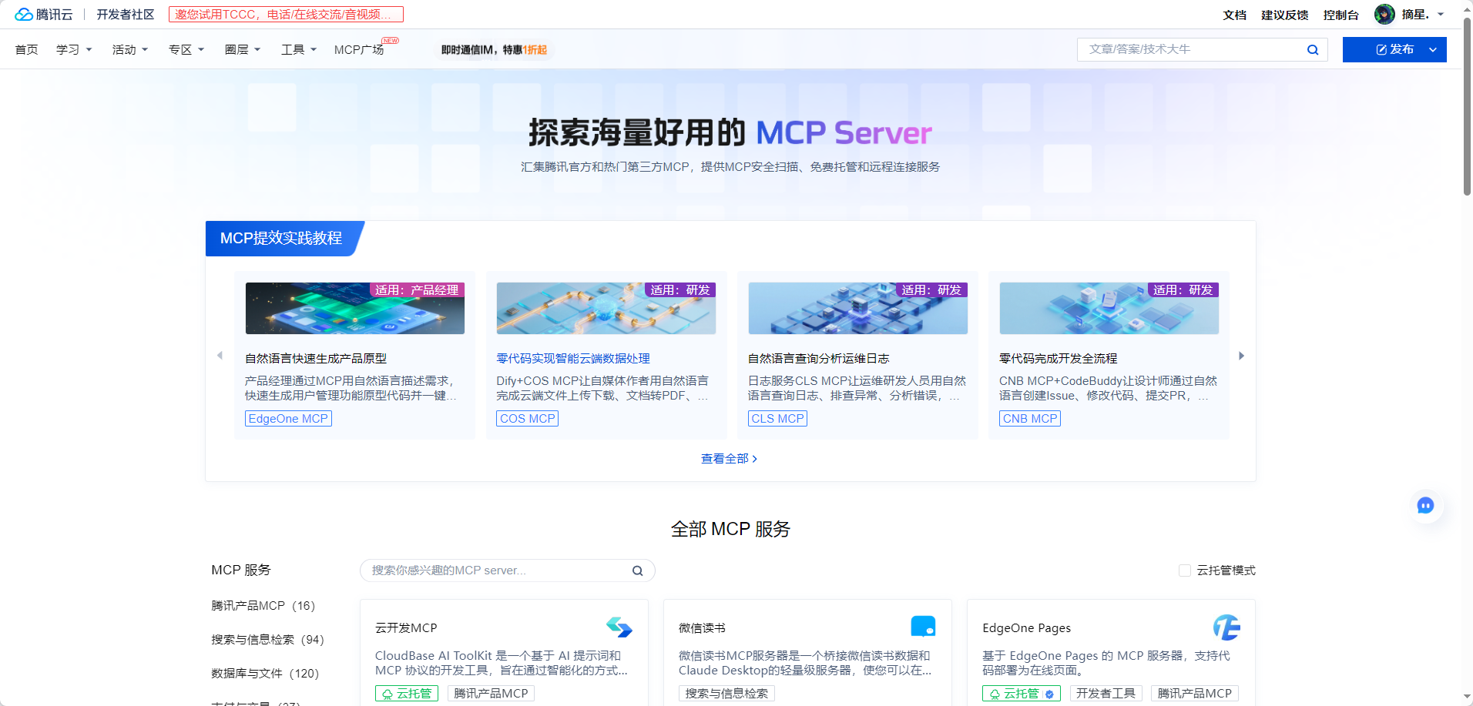
Task: Open the COS MCP tutorial thumbnail image
Action: (x=606, y=308)
